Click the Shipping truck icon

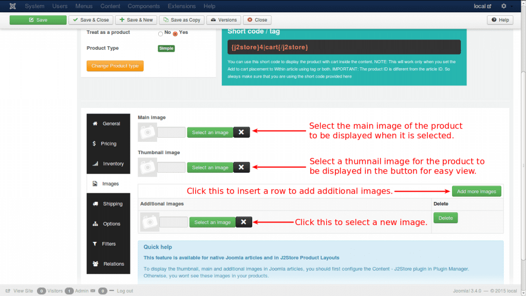pyautogui.click(x=95, y=203)
